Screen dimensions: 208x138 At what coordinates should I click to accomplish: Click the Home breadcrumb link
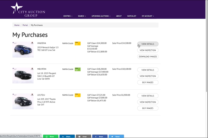pos(17,25)
